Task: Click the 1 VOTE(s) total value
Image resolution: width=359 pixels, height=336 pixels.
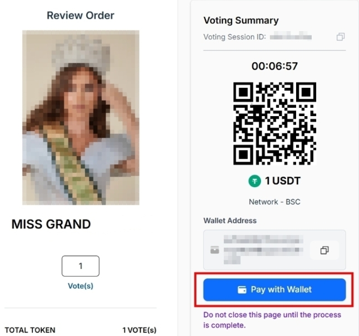Action: [x=139, y=330]
